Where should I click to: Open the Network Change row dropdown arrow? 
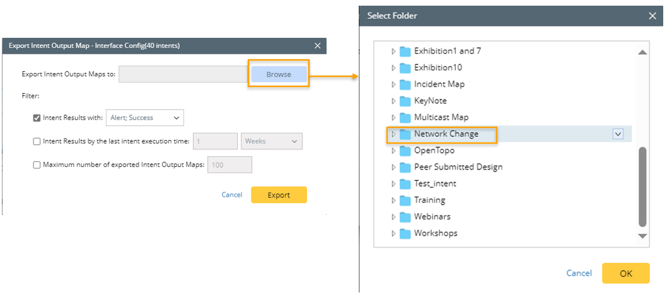pyautogui.click(x=618, y=134)
